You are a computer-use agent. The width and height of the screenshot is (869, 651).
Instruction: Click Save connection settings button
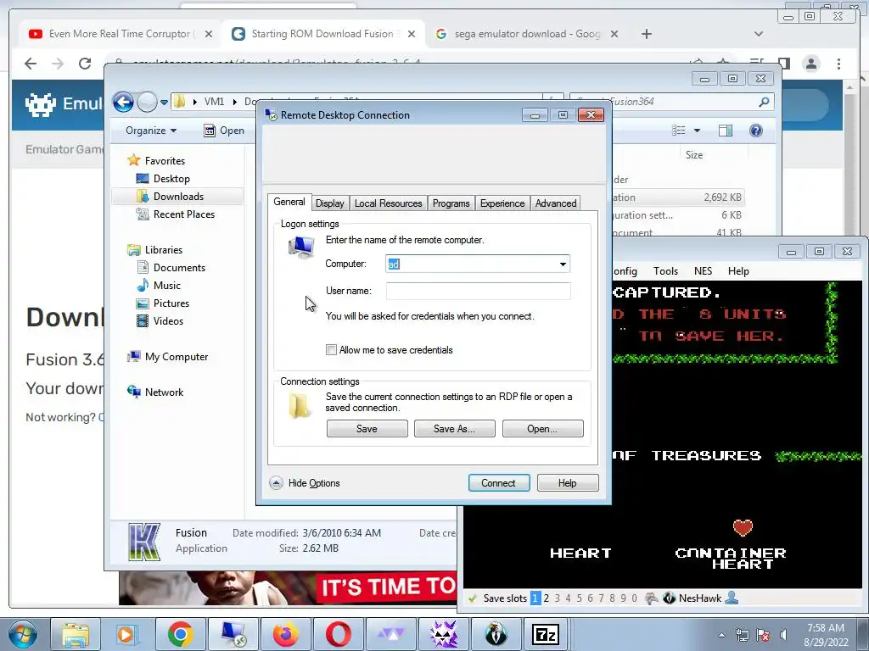[x=367, y=428]
